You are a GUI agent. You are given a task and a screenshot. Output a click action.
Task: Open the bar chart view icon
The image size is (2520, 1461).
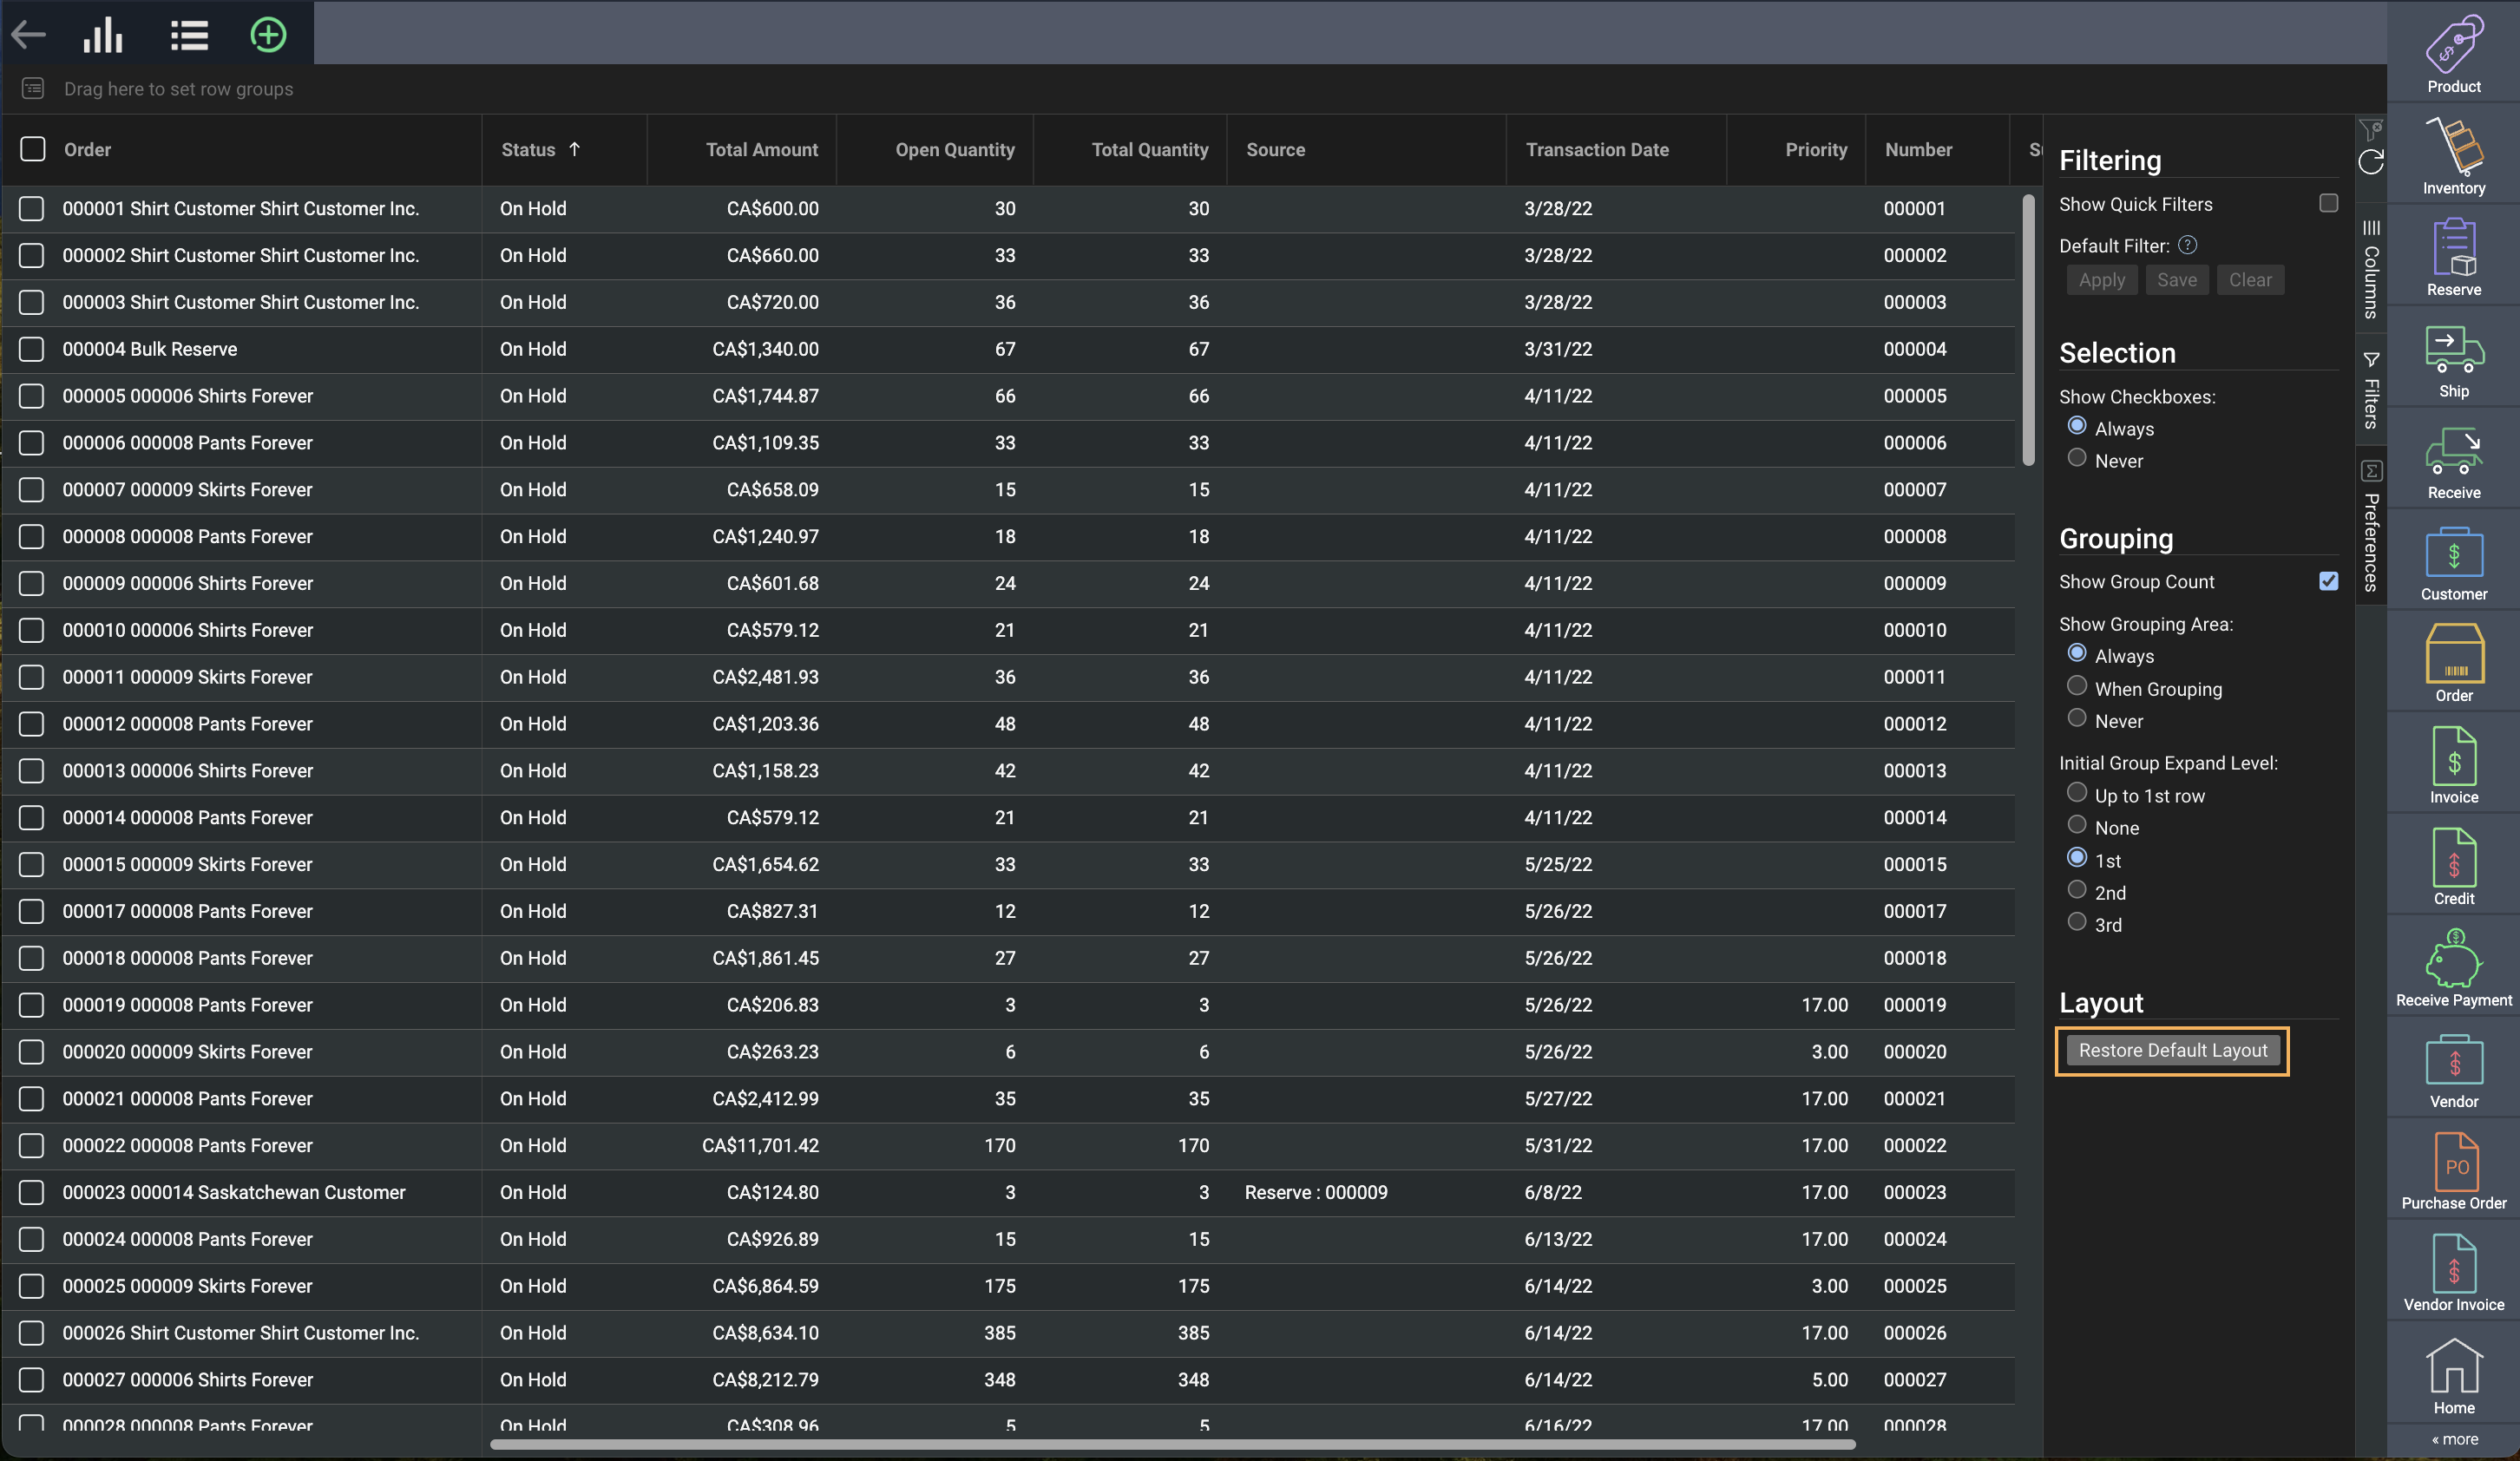(103, 35)
